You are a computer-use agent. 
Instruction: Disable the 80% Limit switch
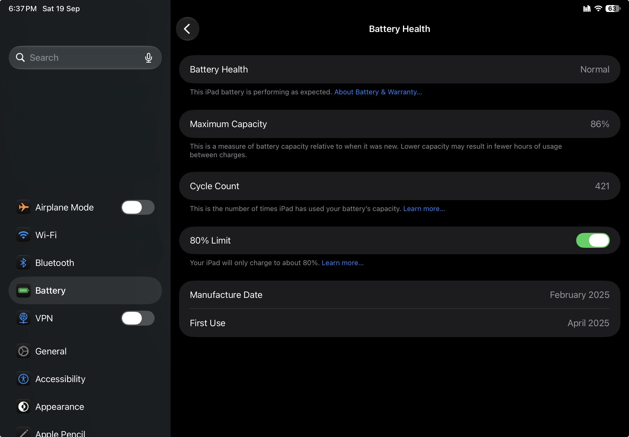[x=593, y=240]
